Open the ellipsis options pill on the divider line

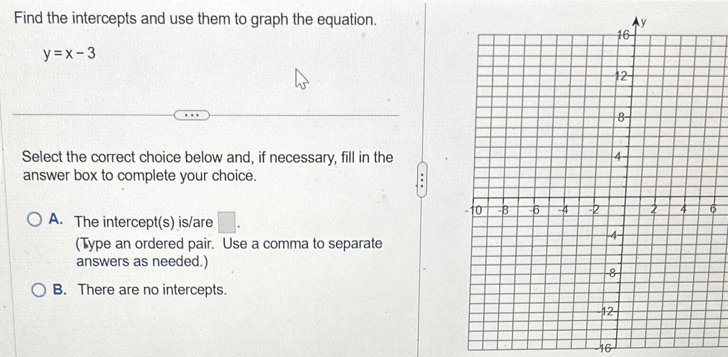[x=192, y=115]
